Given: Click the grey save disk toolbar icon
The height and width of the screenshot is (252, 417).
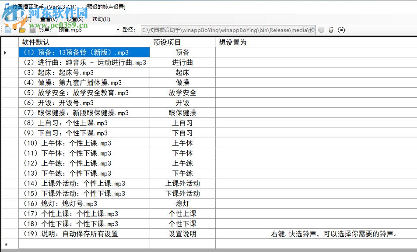Looking at the screenshot, I should point(32,30).
